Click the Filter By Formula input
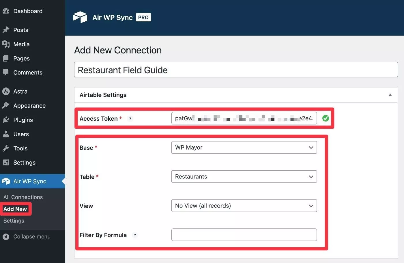 [x=244, y=235]
